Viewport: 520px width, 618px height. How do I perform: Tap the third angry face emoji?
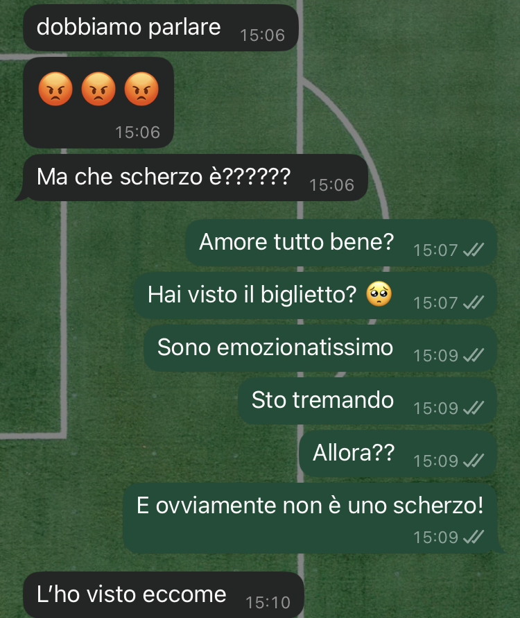141,89
